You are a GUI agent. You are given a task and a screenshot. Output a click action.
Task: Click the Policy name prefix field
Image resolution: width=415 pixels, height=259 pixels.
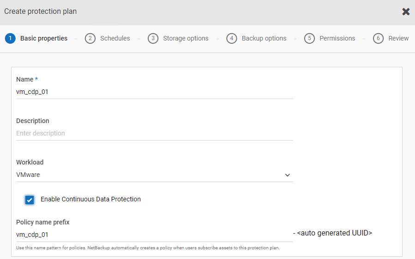(x=155, y=235)
